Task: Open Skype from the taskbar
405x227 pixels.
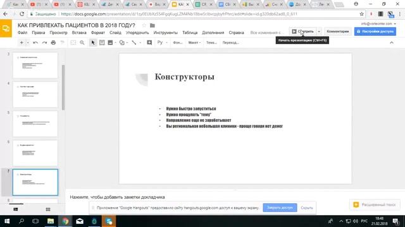Action: tap(109, 221)
